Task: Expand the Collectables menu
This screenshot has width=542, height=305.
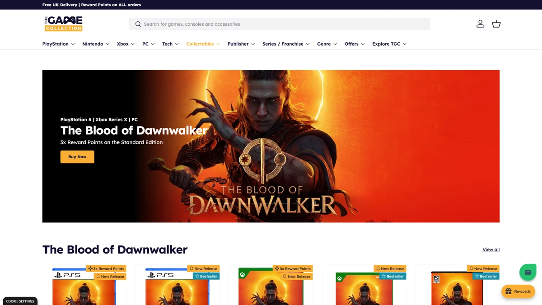Action: point(203,44)
